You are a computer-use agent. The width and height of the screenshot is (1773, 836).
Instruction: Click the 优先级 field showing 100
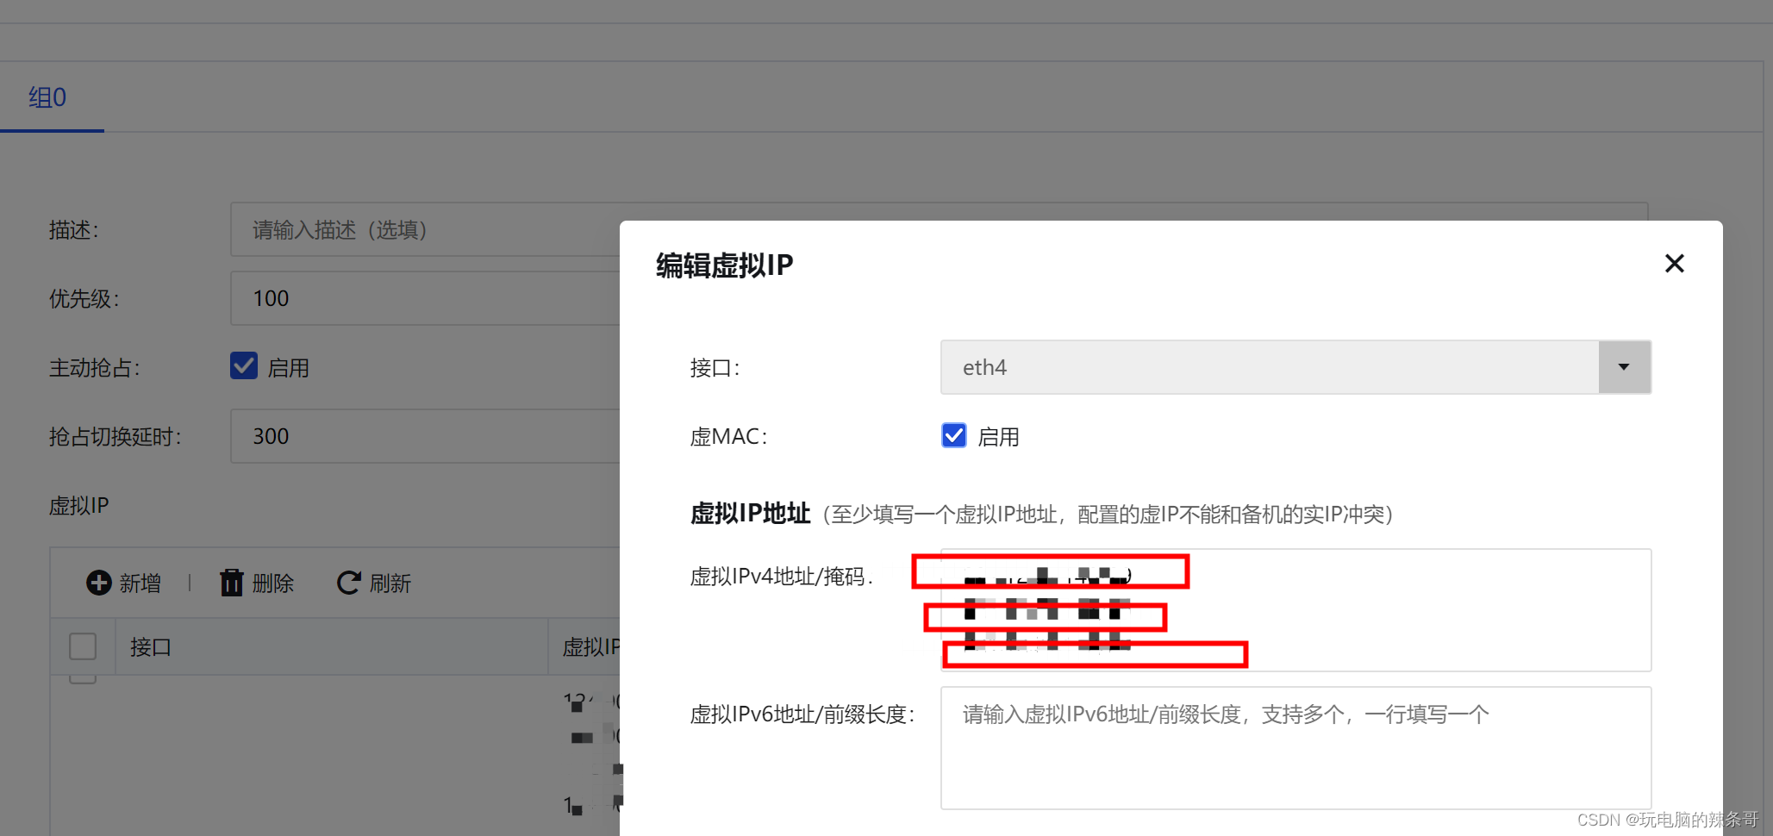coord(426,298)
